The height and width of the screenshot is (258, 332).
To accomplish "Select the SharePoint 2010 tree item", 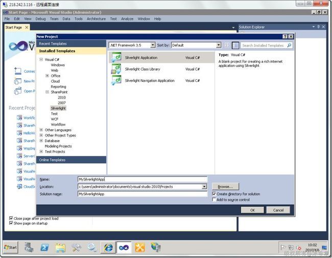I will tap(62, 98).
